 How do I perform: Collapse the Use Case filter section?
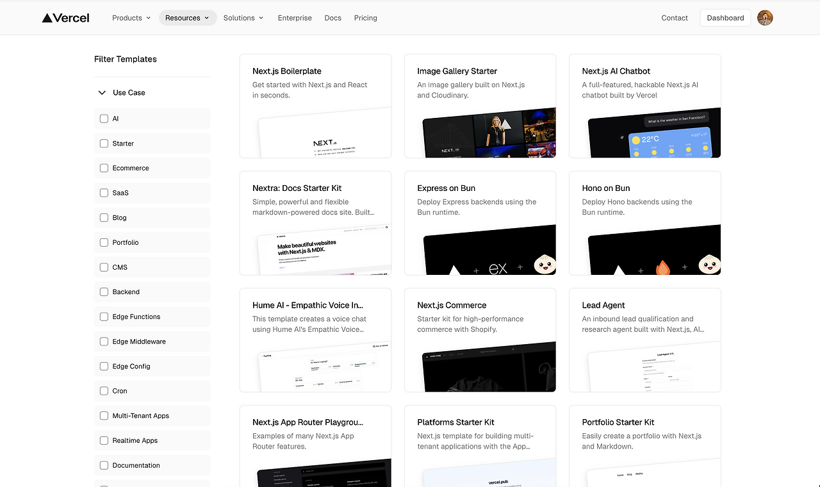[x=102, y=93]
